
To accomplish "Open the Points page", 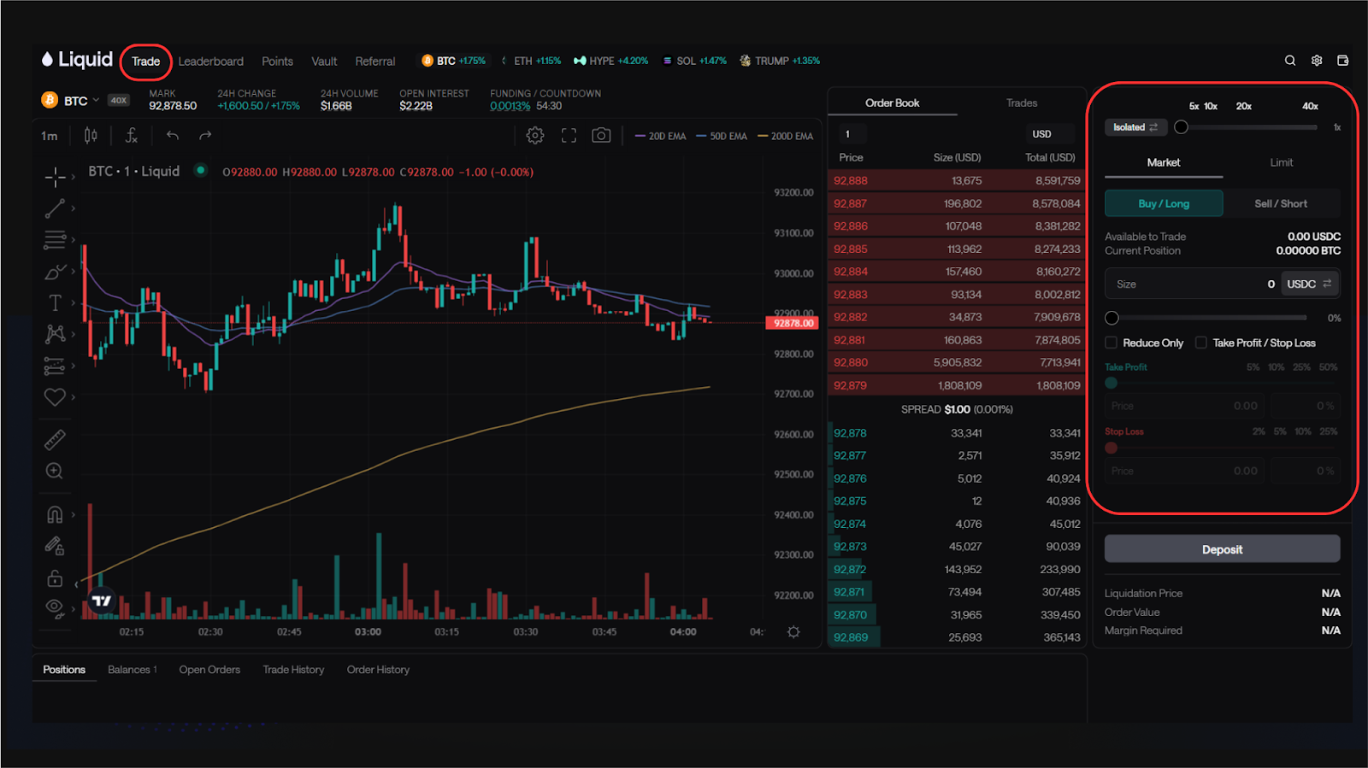I will [277, 62].
